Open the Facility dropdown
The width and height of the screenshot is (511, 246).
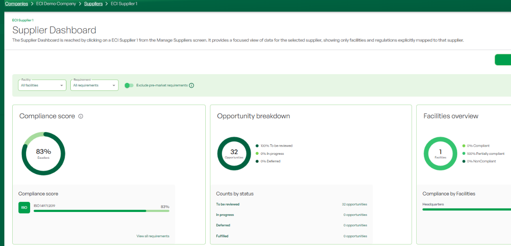pos(42,85)
